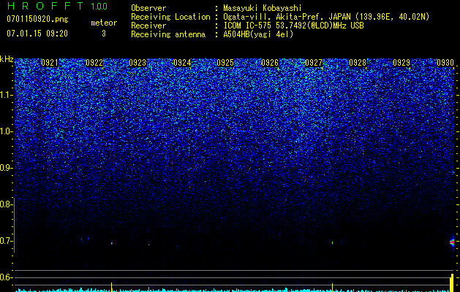Click the Receiving antenna label
The width and height of the screenshot is (460, 292).
pyautogui.click(x=168, y=34)
